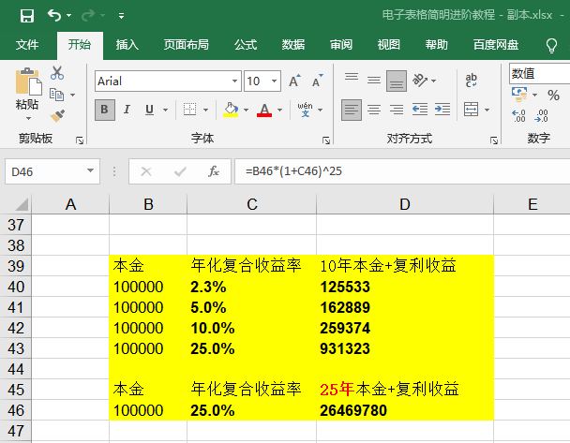Align text right
570x443 pixels.
(397, 110)
